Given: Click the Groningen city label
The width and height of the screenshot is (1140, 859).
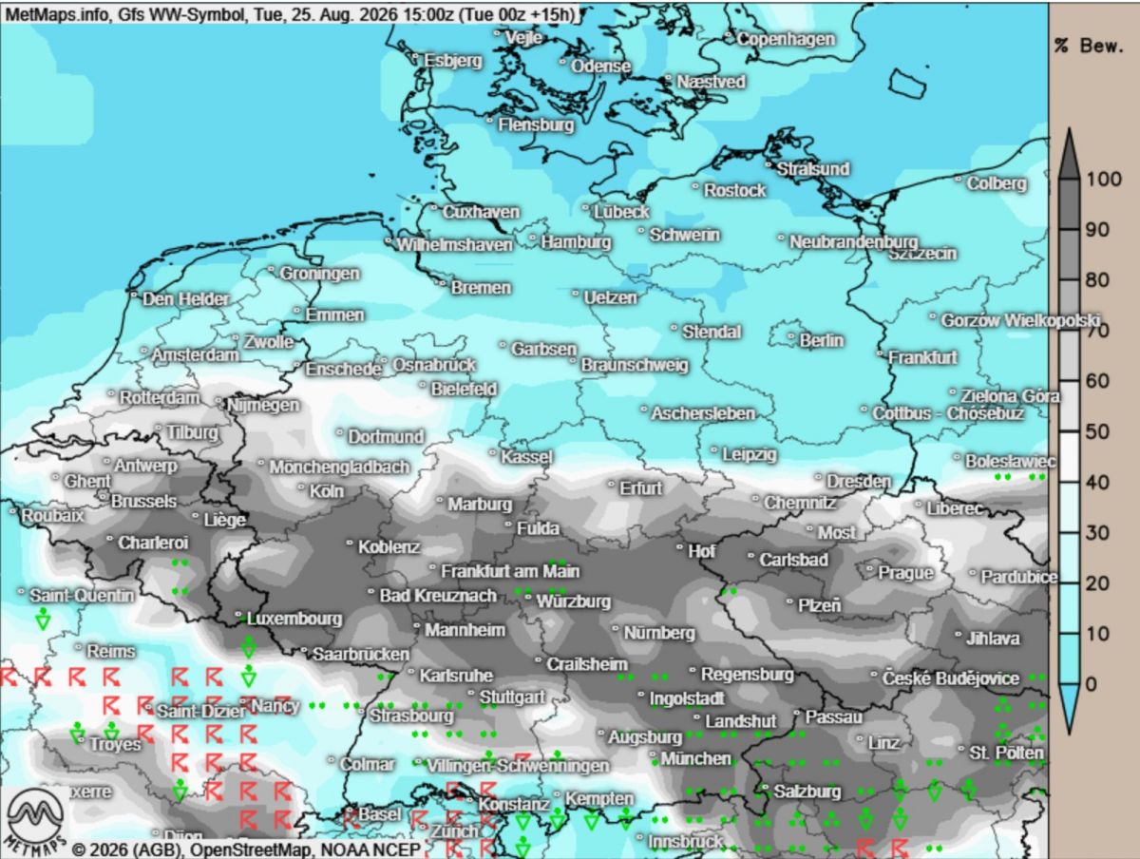Looking at the screenshot, I should tap(320, 273).
